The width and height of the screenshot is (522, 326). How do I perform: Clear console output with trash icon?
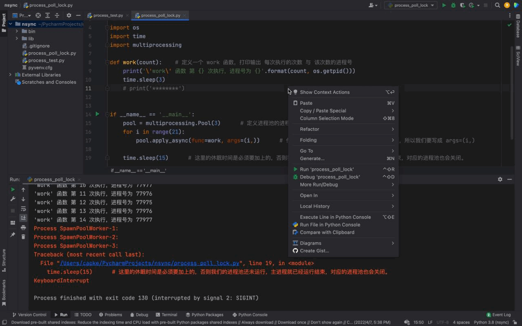point(23,237)
